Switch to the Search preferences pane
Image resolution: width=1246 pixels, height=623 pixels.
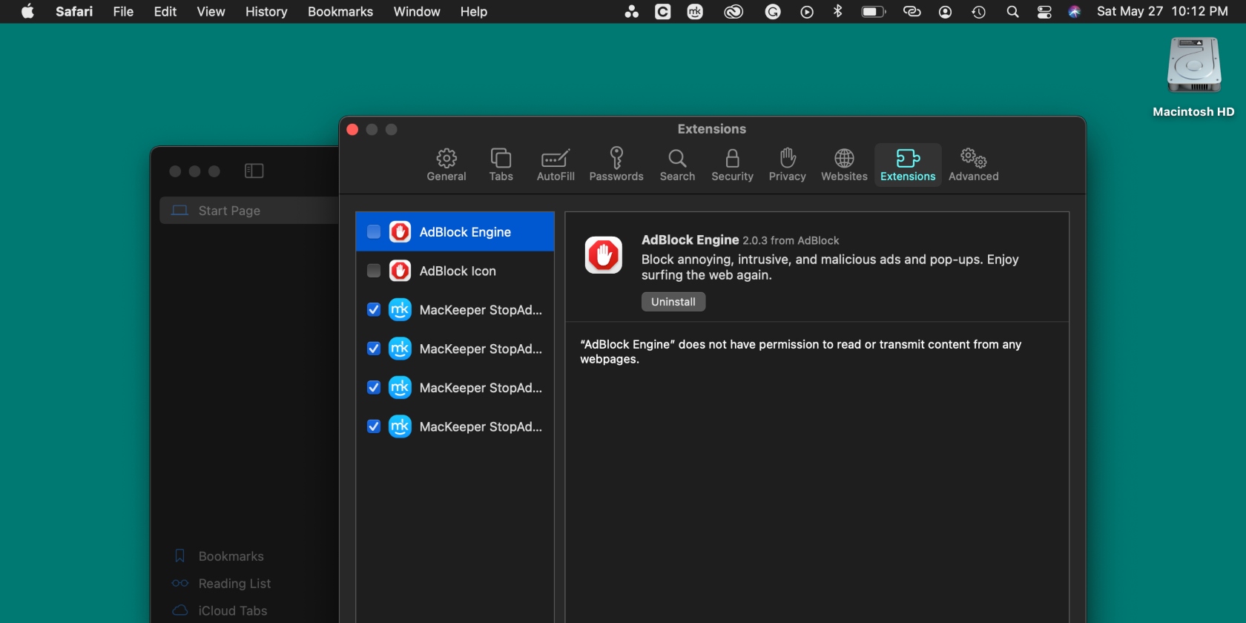pyautogui.click(x=677, y=165)
